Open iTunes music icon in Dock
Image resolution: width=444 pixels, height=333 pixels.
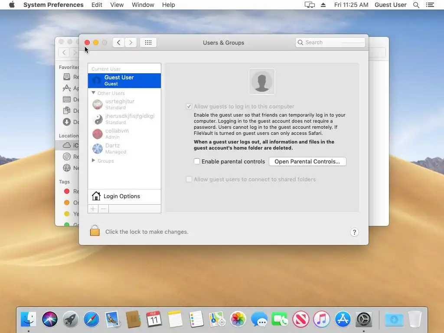pyautogui.click(x=322, y=319)
